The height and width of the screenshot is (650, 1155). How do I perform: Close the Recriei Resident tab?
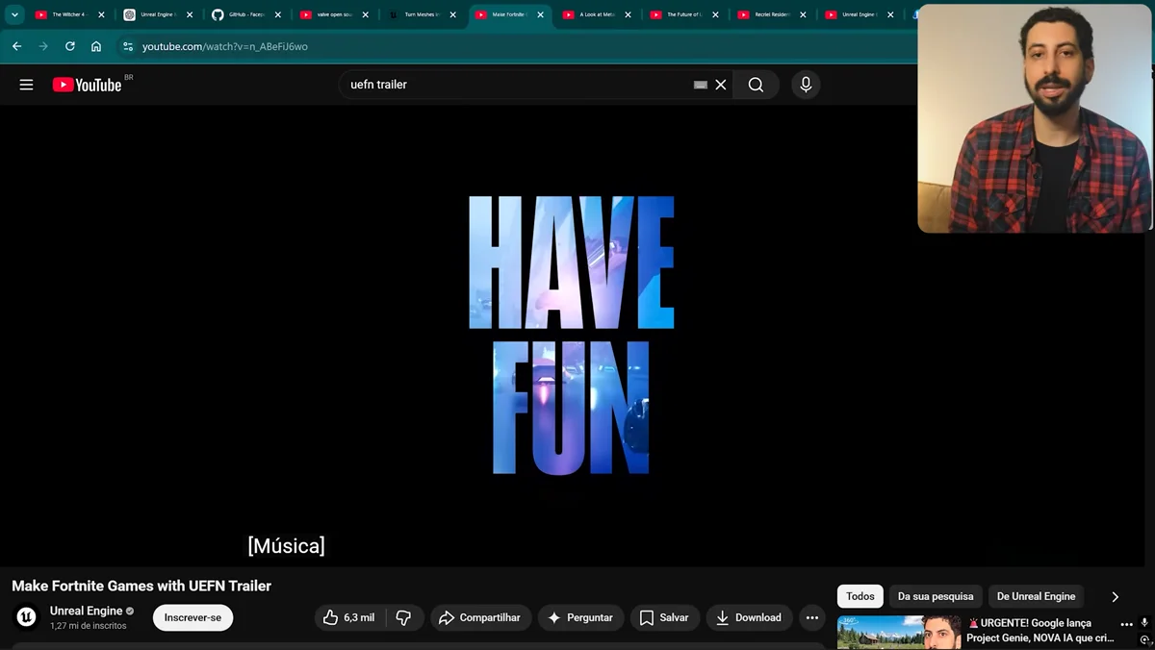[x=804, y=14]
